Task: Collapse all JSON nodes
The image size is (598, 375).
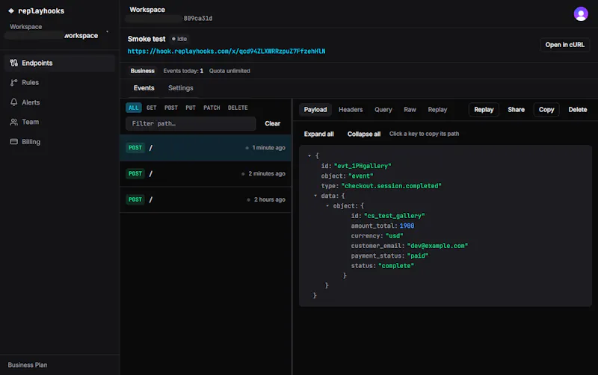Action: (x=363, y=134)
